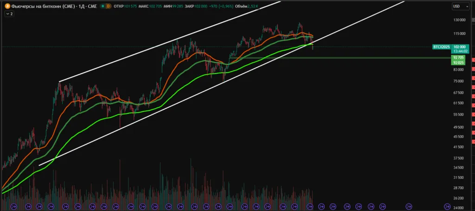Click the BTCX2025 contract label
This screenshot has height=211, width=475.
[441, 47]
